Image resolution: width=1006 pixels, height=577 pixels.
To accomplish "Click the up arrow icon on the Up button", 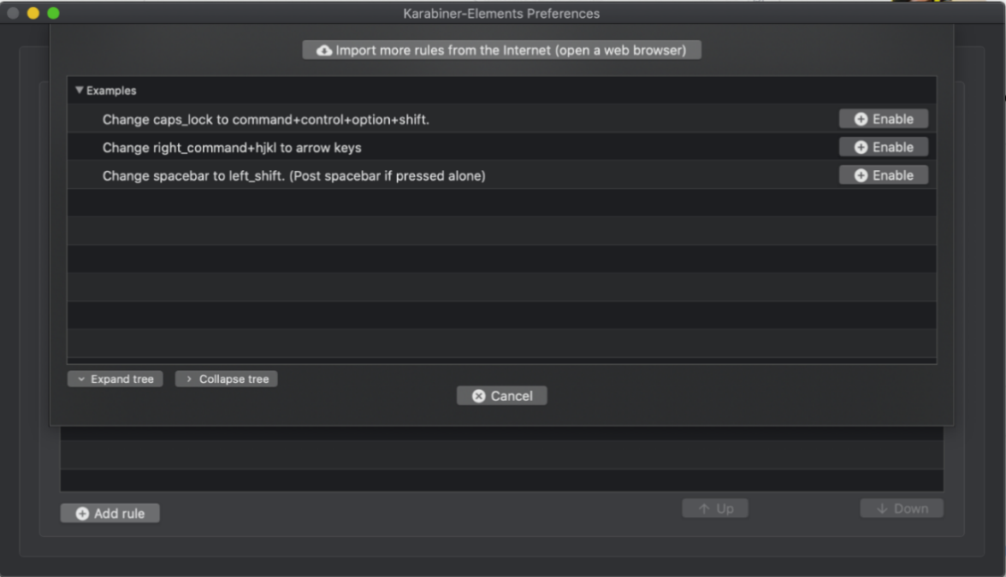I will (703, 508).
